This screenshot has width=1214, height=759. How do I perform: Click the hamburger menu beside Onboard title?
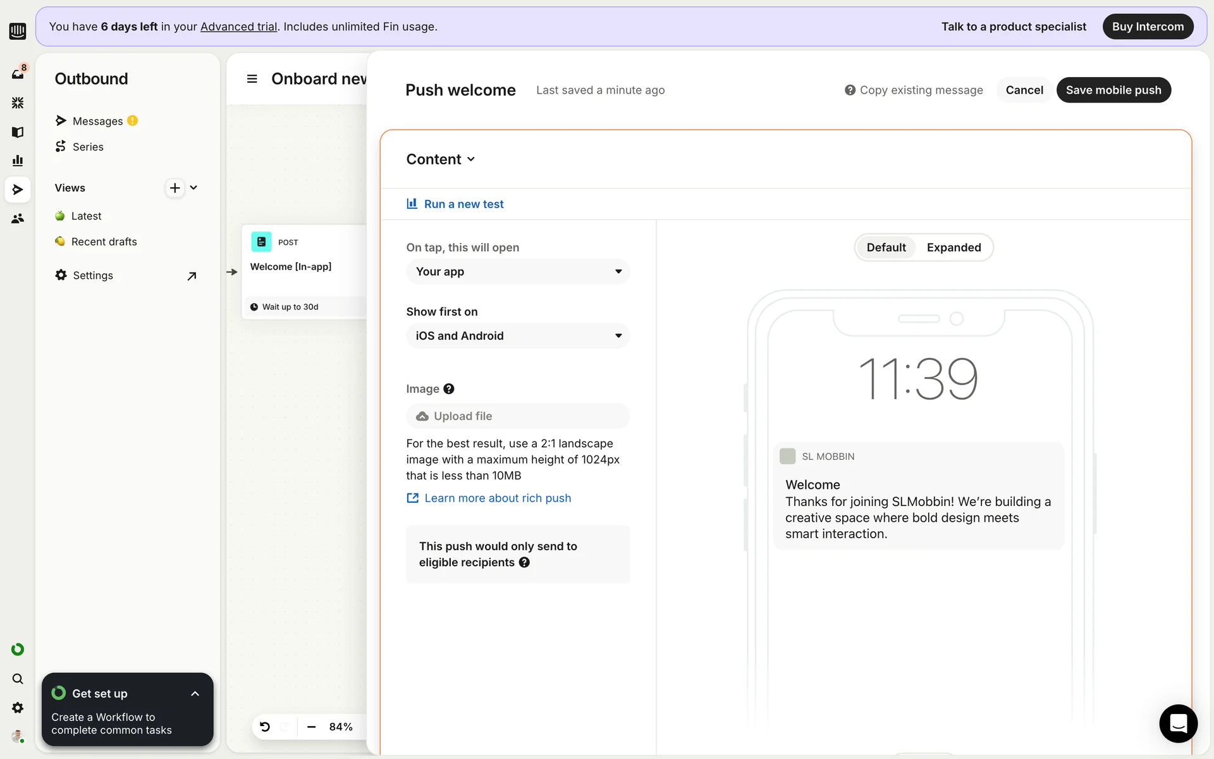(x=252, y=79)
